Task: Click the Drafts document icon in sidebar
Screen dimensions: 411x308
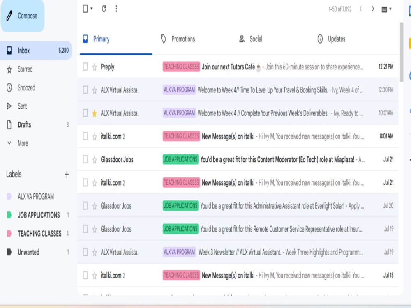Action: pyautogui.click(x=9, y=125)
